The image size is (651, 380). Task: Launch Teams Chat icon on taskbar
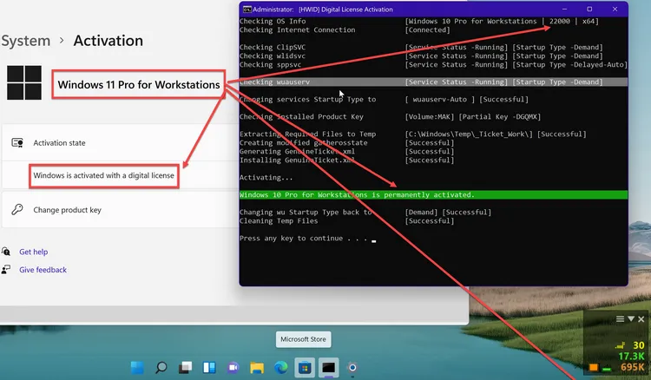click(x=233, y=368)
